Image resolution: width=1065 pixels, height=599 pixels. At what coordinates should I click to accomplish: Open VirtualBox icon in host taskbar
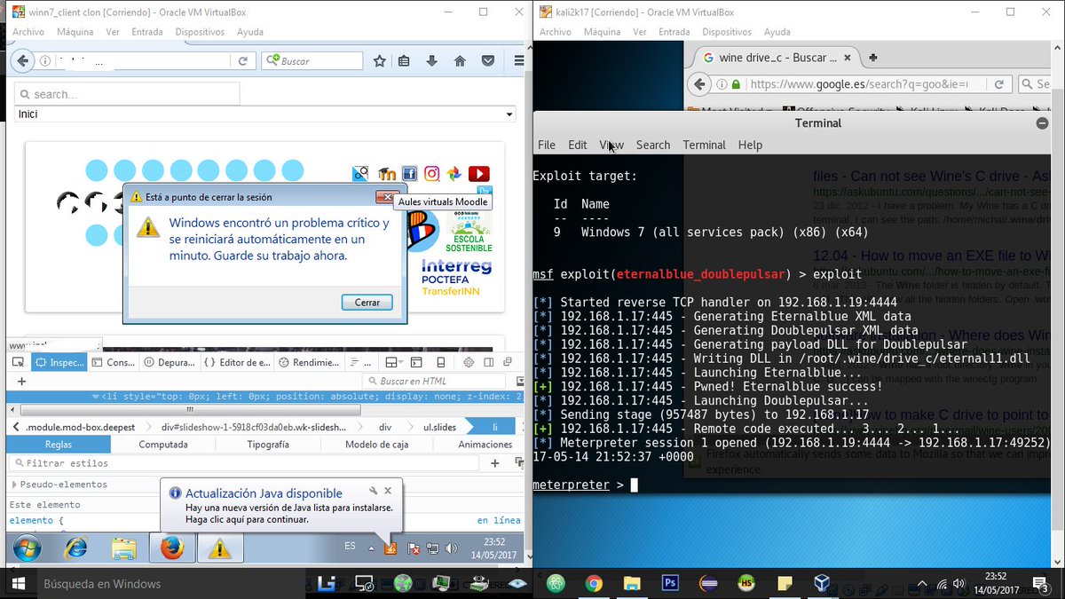[822, 583]
